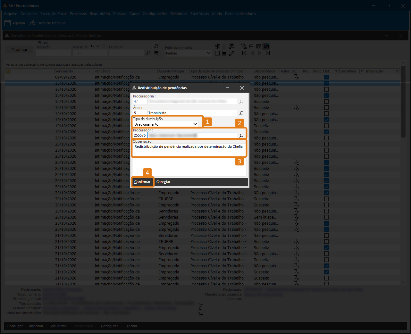Click the Agenda calendar icon

click(x=7, y=23)
